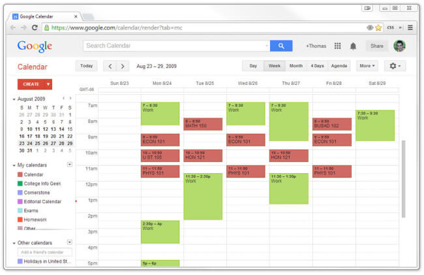The height and width of the screenshot is (275, 424).
Task: Switch to Month view
Action: (x=296, y=66)
